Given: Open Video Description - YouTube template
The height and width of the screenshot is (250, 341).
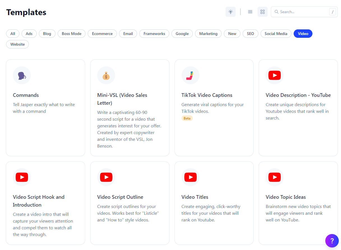Looking at the screenshot, I should 298,95.
